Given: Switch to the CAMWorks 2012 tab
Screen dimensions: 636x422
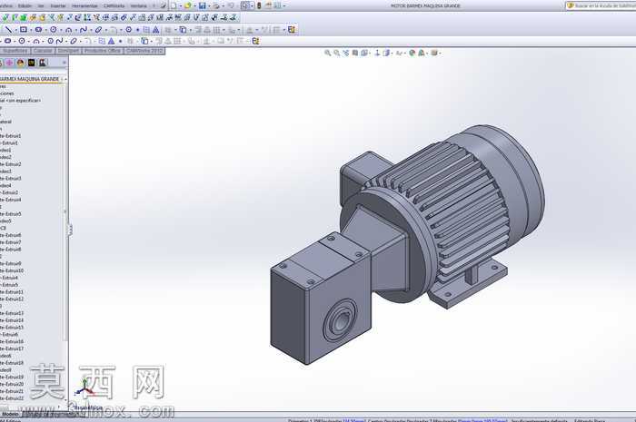Looking at the screenshot, I should pyautogui.click(x=144, y=51).
